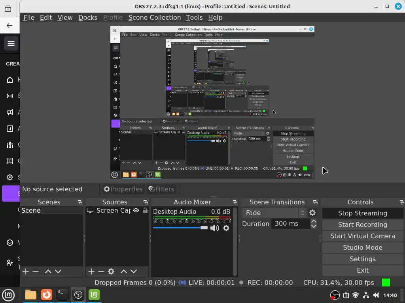Open the Scene Collection menu
This screenshot has height=303, width=405.
[x=155, y=17]
